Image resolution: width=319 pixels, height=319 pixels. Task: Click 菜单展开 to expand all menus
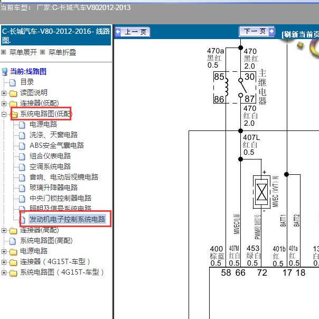pyautogui.click(x=23, y=52)
